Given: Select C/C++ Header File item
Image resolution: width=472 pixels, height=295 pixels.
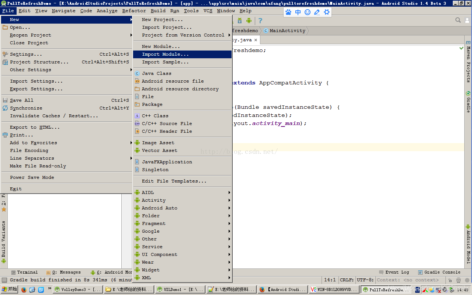Looking at the screenshot, I should pyautogui.click(x=182, y=131).
